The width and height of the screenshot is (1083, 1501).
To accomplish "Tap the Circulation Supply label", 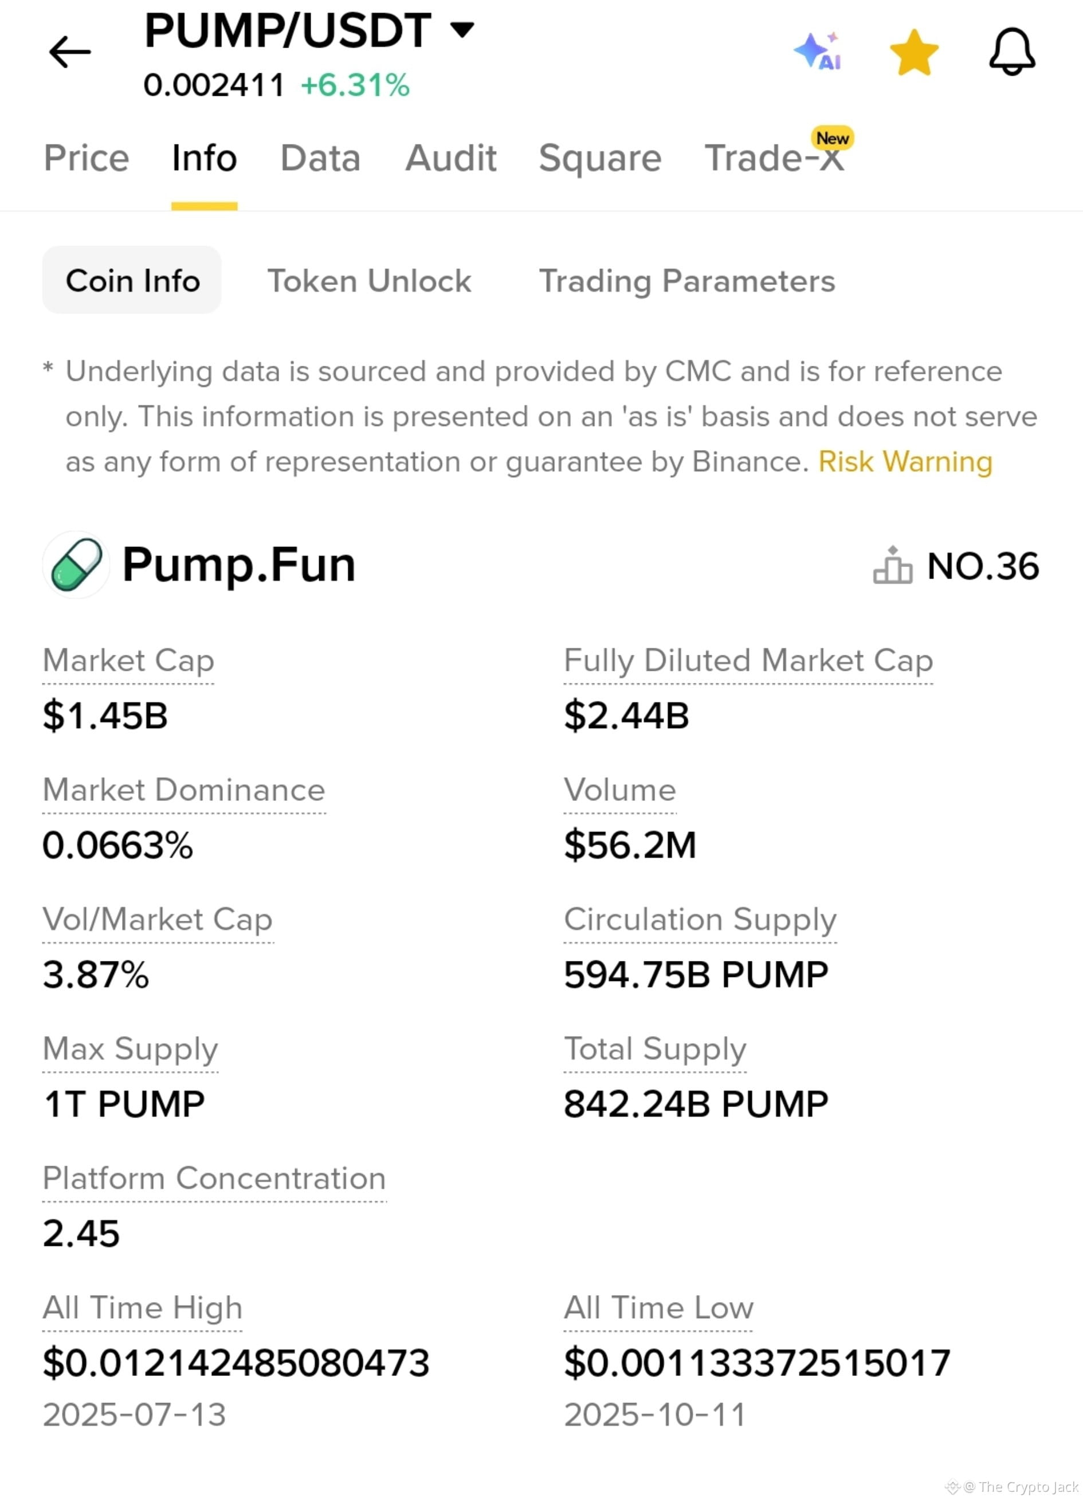I will coord(701,919).
